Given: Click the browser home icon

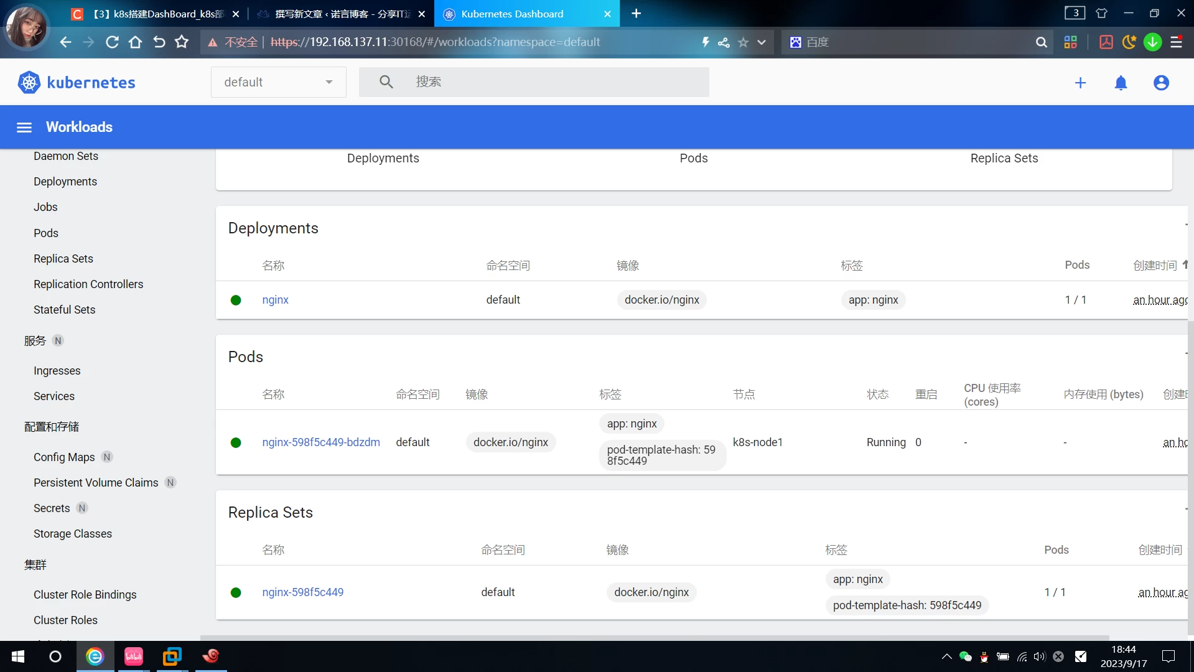Looking at the screenshot, I should (135, 42).
